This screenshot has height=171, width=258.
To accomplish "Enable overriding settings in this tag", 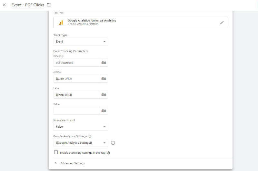I will (x=56, y=152).
